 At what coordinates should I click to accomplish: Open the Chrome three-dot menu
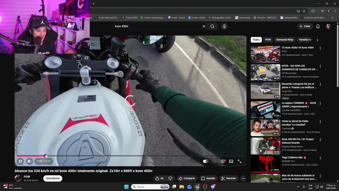coord(335,11)
